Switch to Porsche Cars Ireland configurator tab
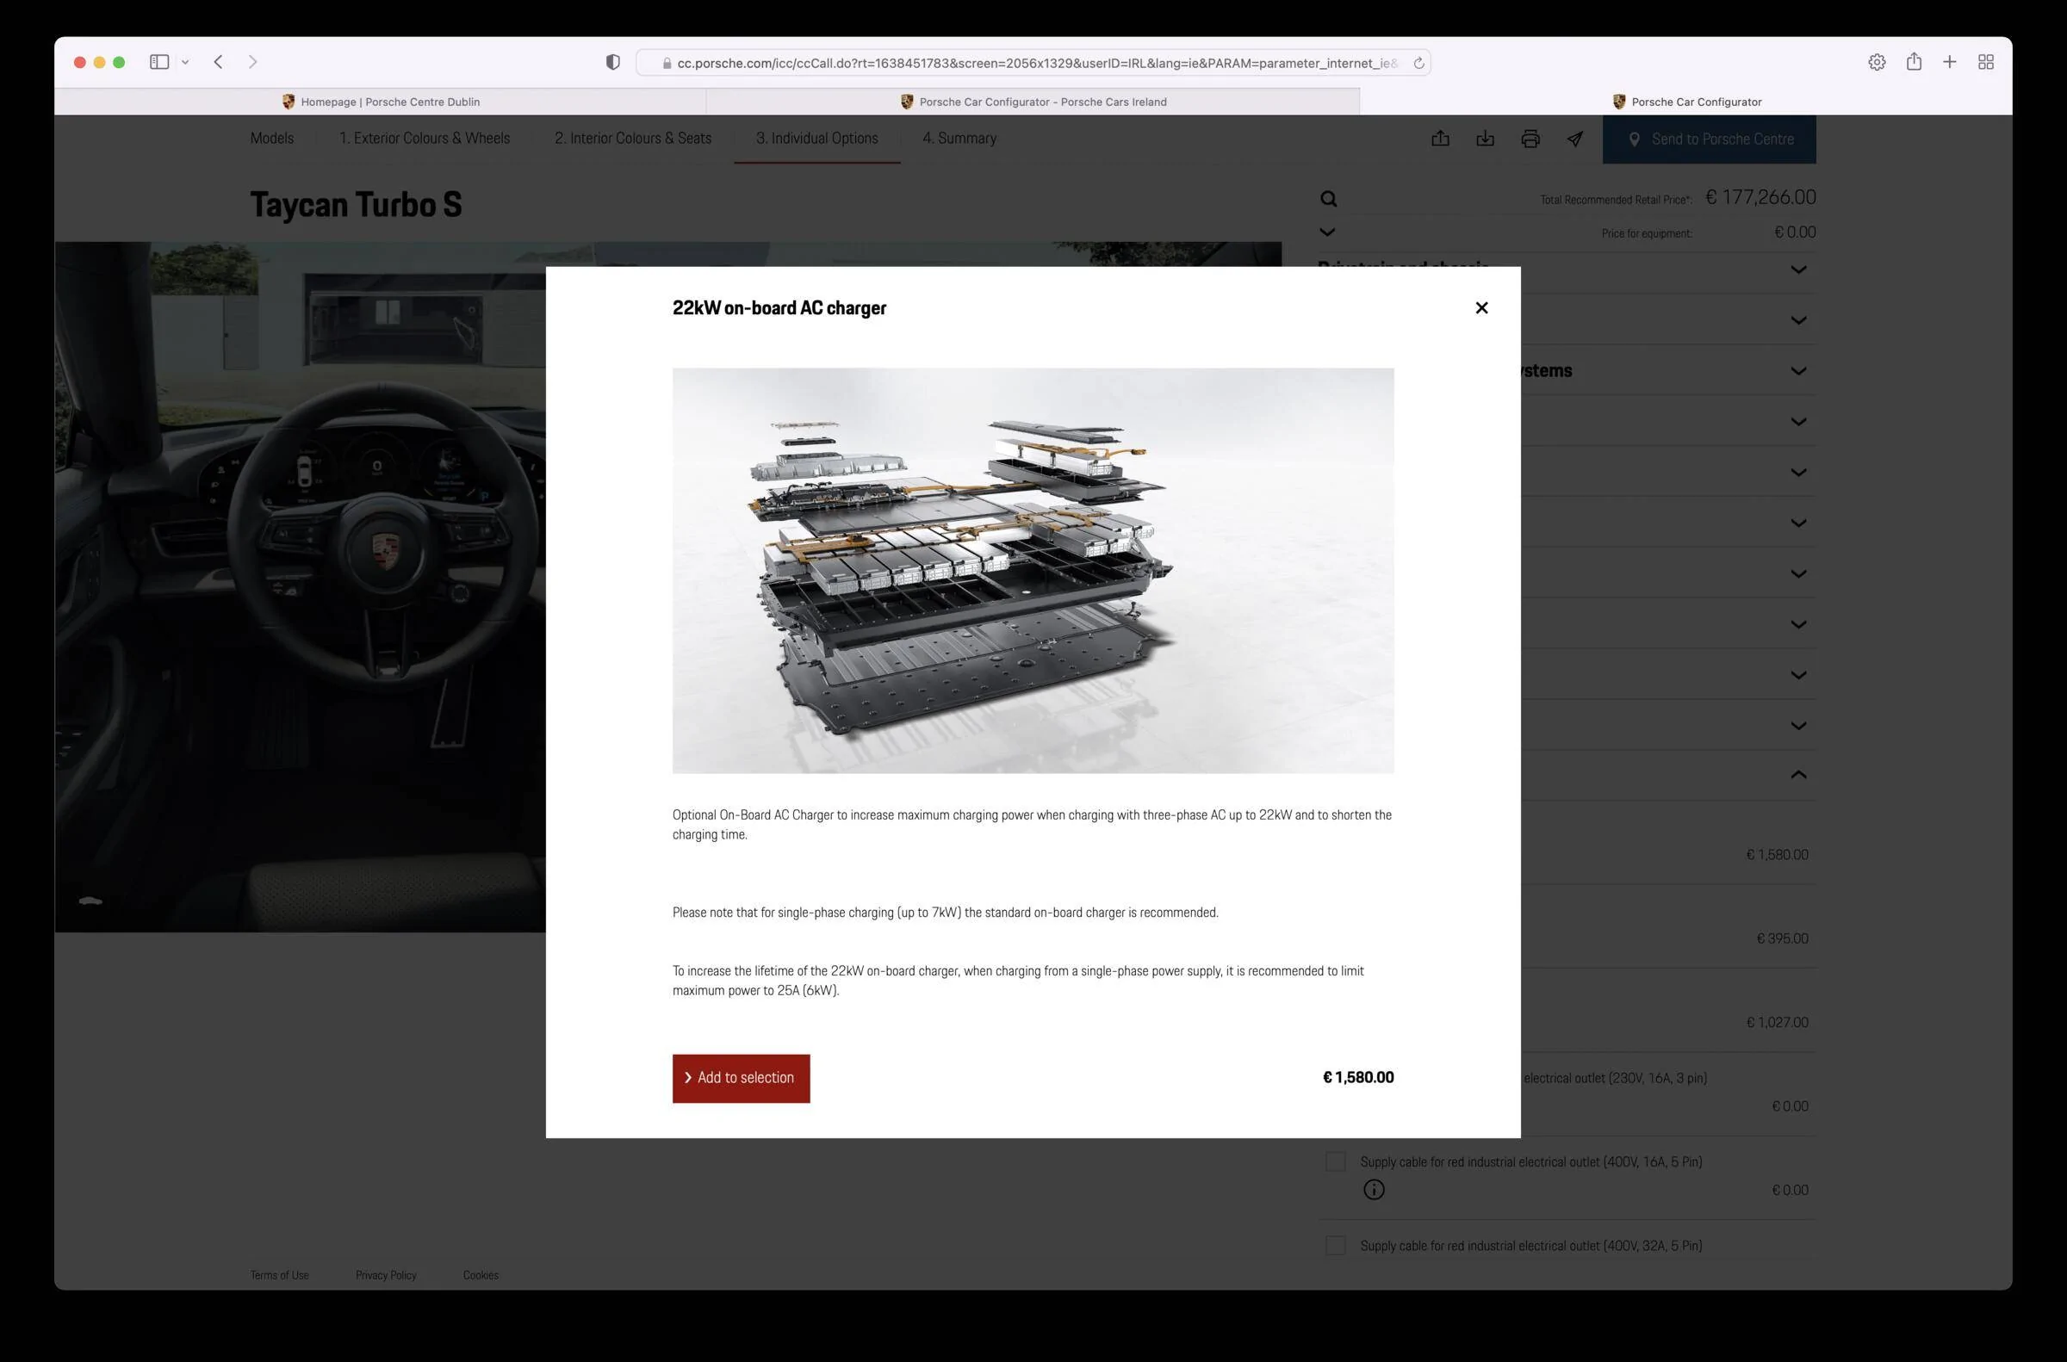The image size is (2067, 1362). coord(1033,102)
